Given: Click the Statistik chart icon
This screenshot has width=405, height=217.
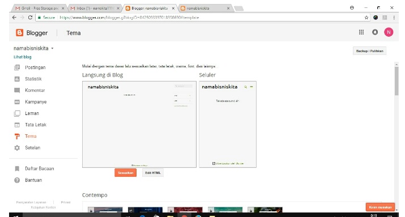Looking at the screenshot, I should [x=17, y=79].
